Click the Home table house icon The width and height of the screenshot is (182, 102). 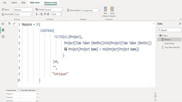(3, 14)
